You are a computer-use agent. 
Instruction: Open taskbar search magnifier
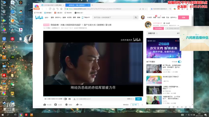(8, 115)
